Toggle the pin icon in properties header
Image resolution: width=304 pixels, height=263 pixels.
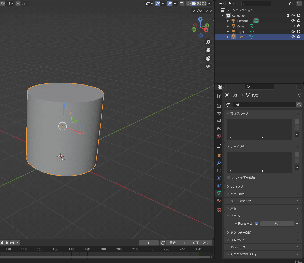[299, 95]
